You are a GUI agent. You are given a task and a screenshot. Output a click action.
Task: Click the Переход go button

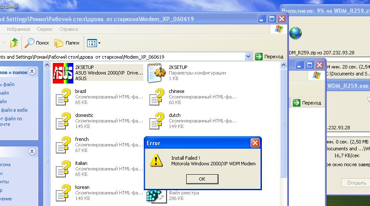pos(269,57)
